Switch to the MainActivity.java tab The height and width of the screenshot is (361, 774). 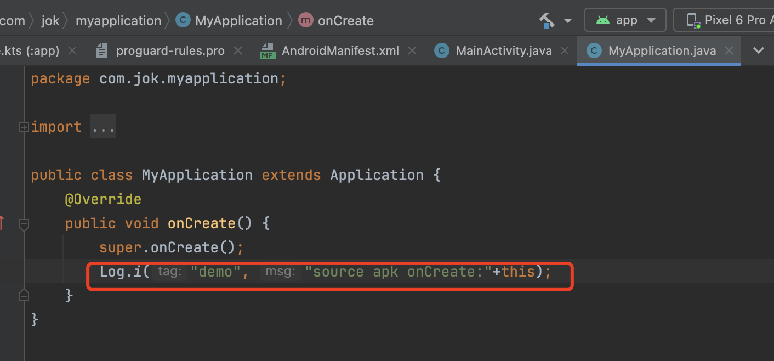pos(503,51)
